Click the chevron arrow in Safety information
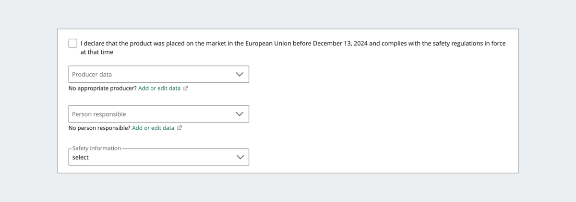The width and height of the screenshot is (576, 202). 239,157
